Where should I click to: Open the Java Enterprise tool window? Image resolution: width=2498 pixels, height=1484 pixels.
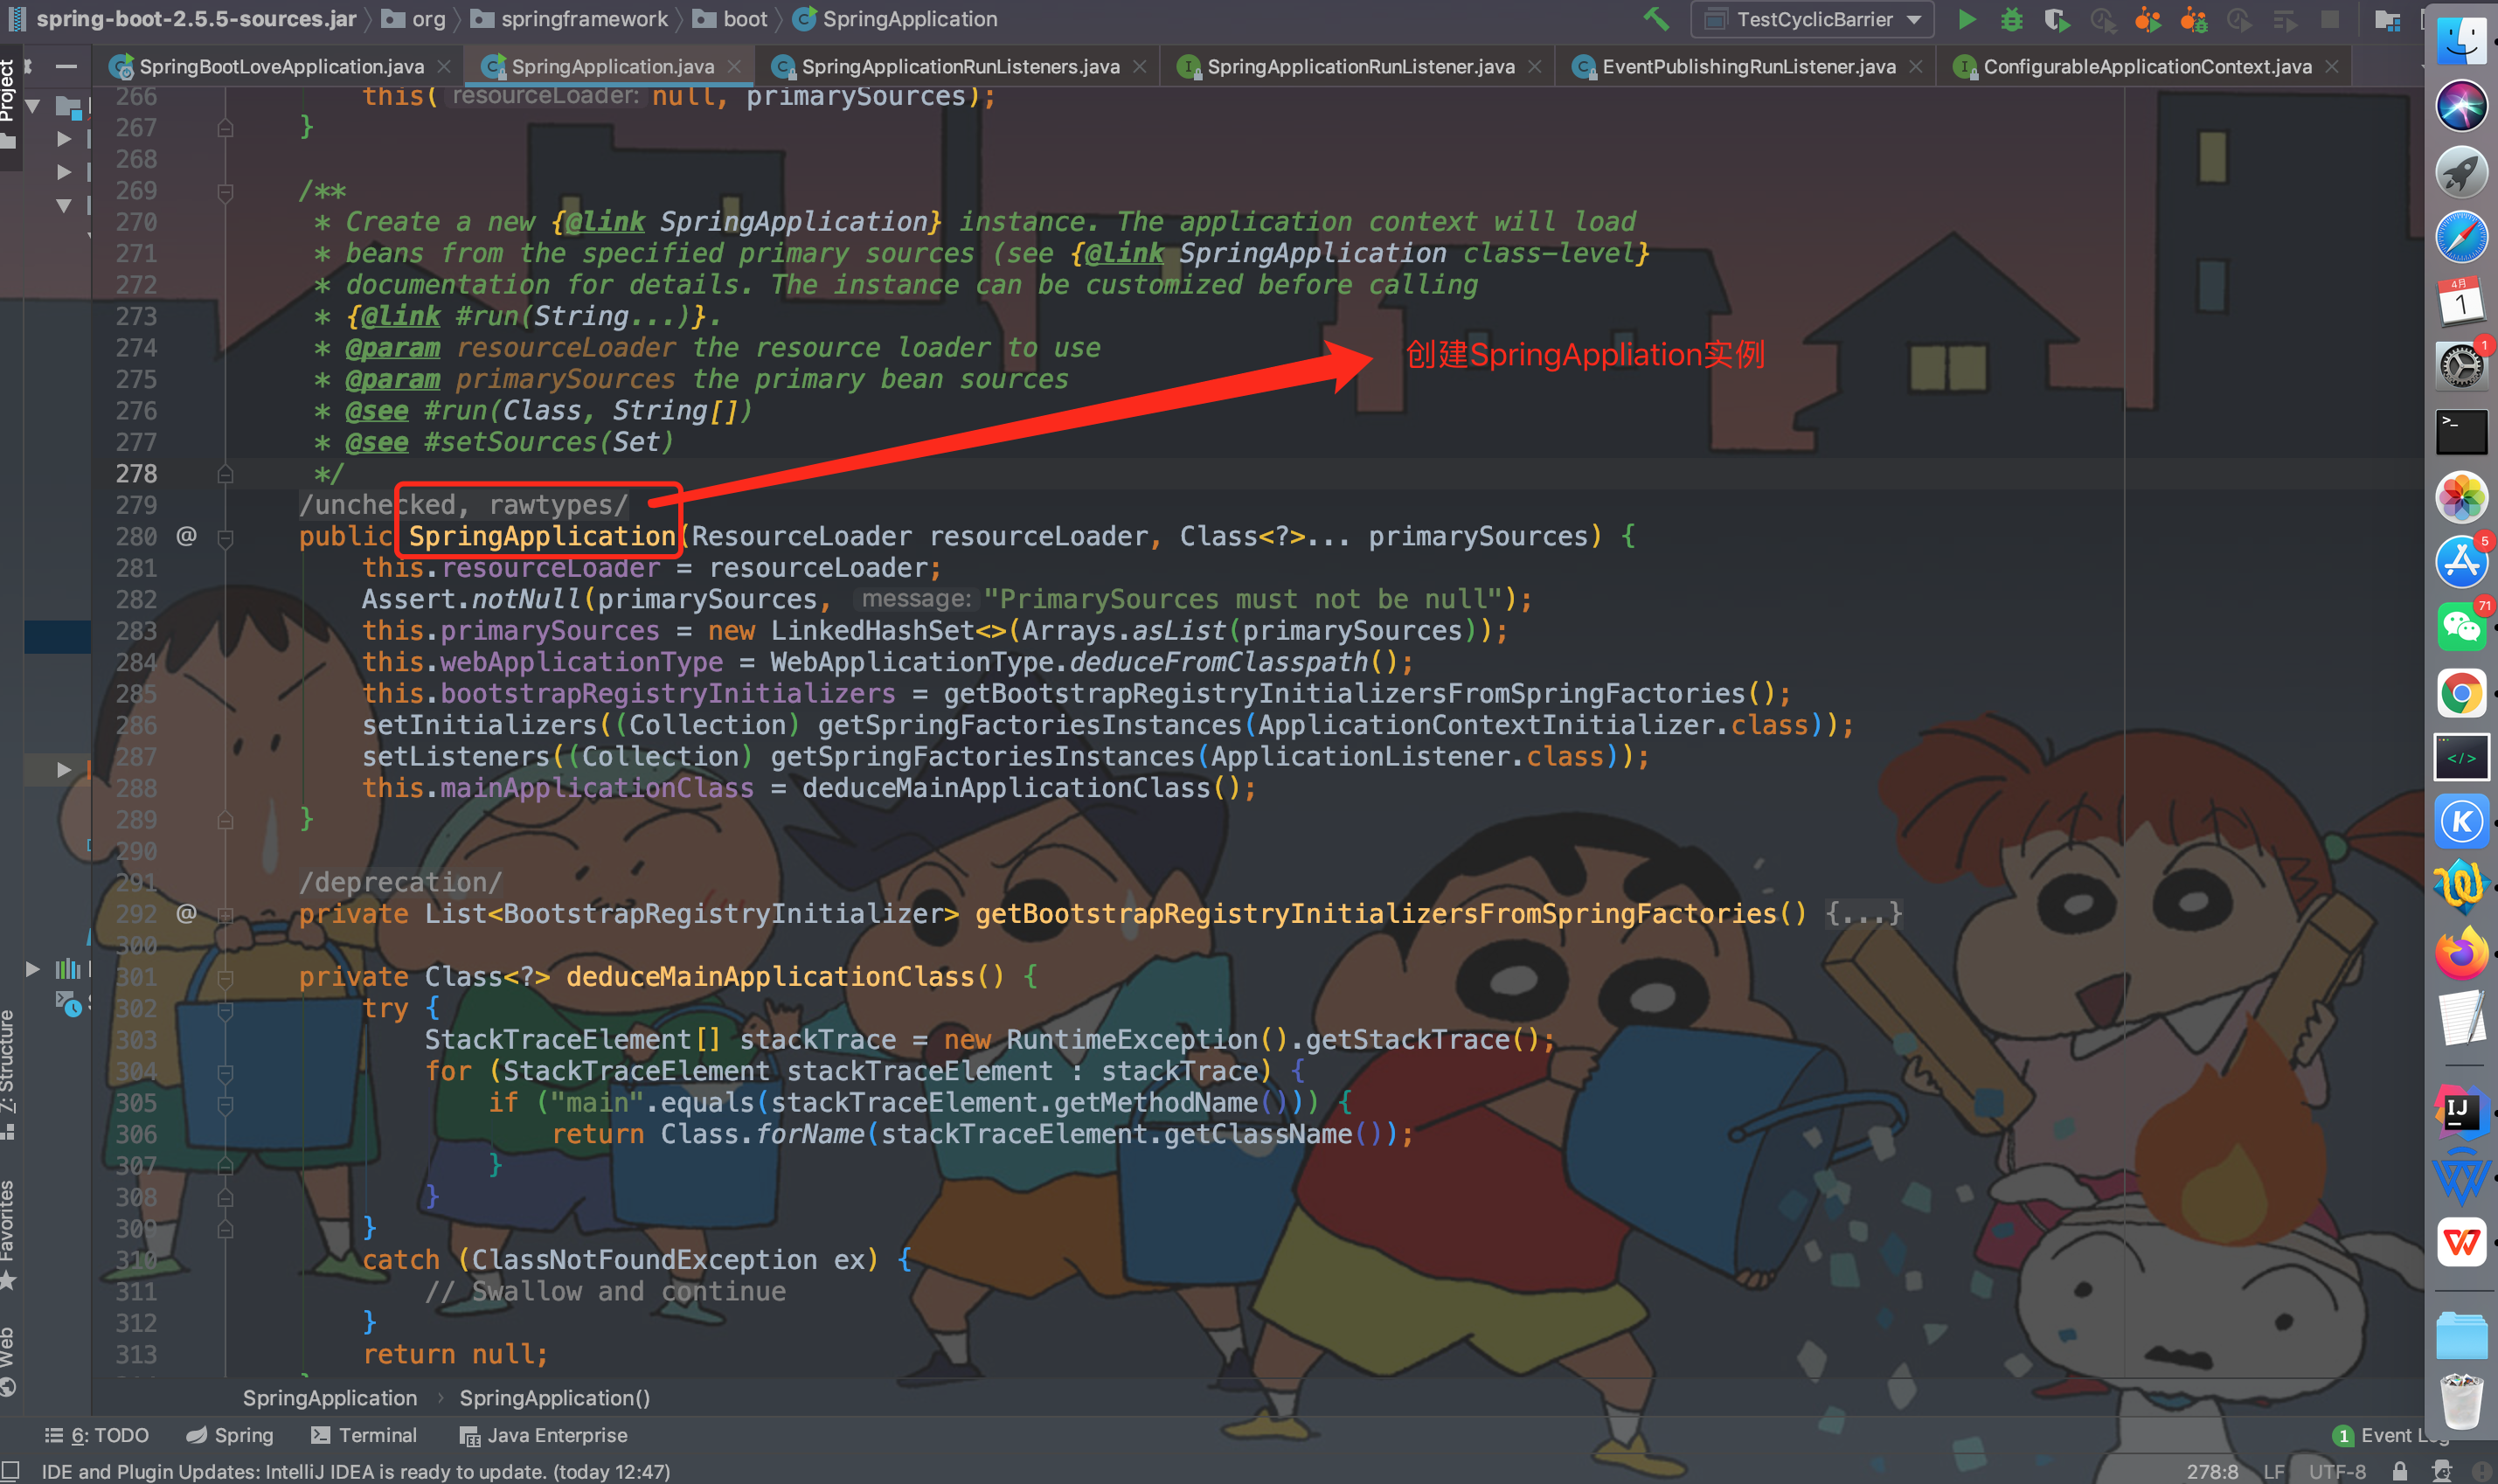543,1435
